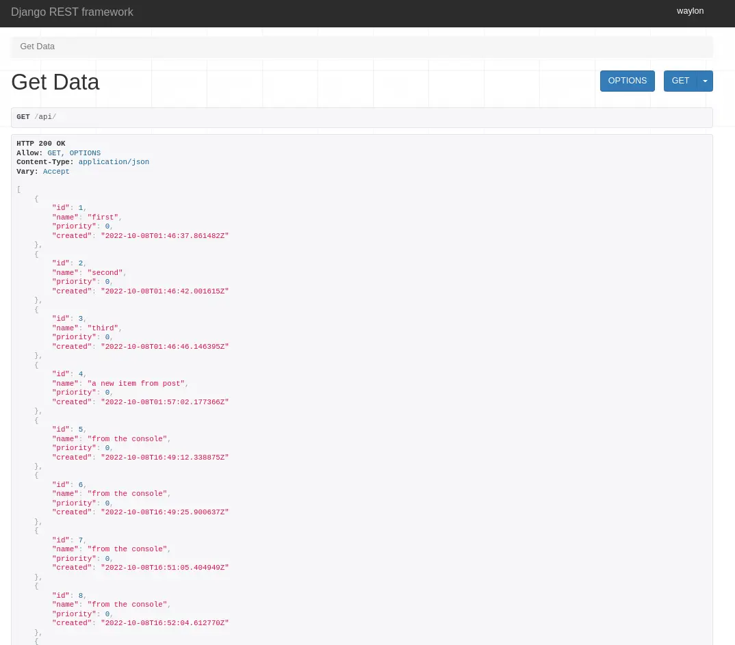
Task: Click the "first" name value
Action: pos(103,218)
